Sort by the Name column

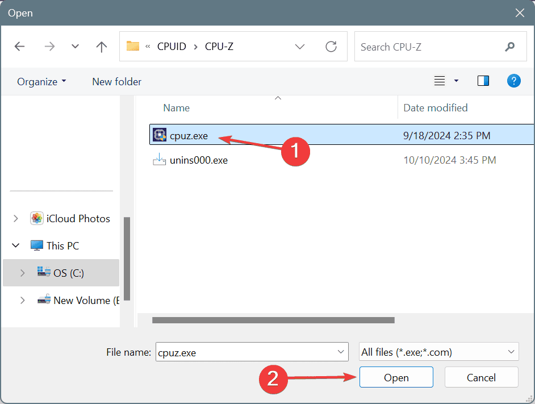coord(177,108)
